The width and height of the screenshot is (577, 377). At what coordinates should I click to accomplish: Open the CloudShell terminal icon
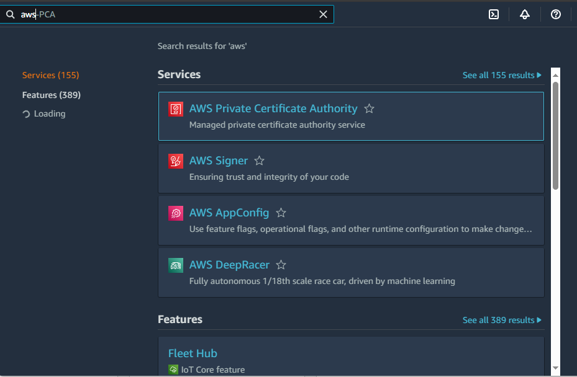click(x=494, y=14)
